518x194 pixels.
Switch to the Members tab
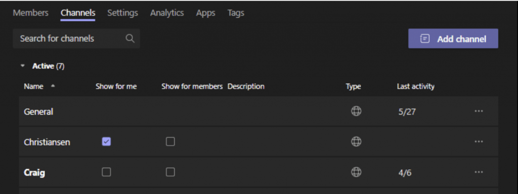pyautogui.click(x=30, y=13)
